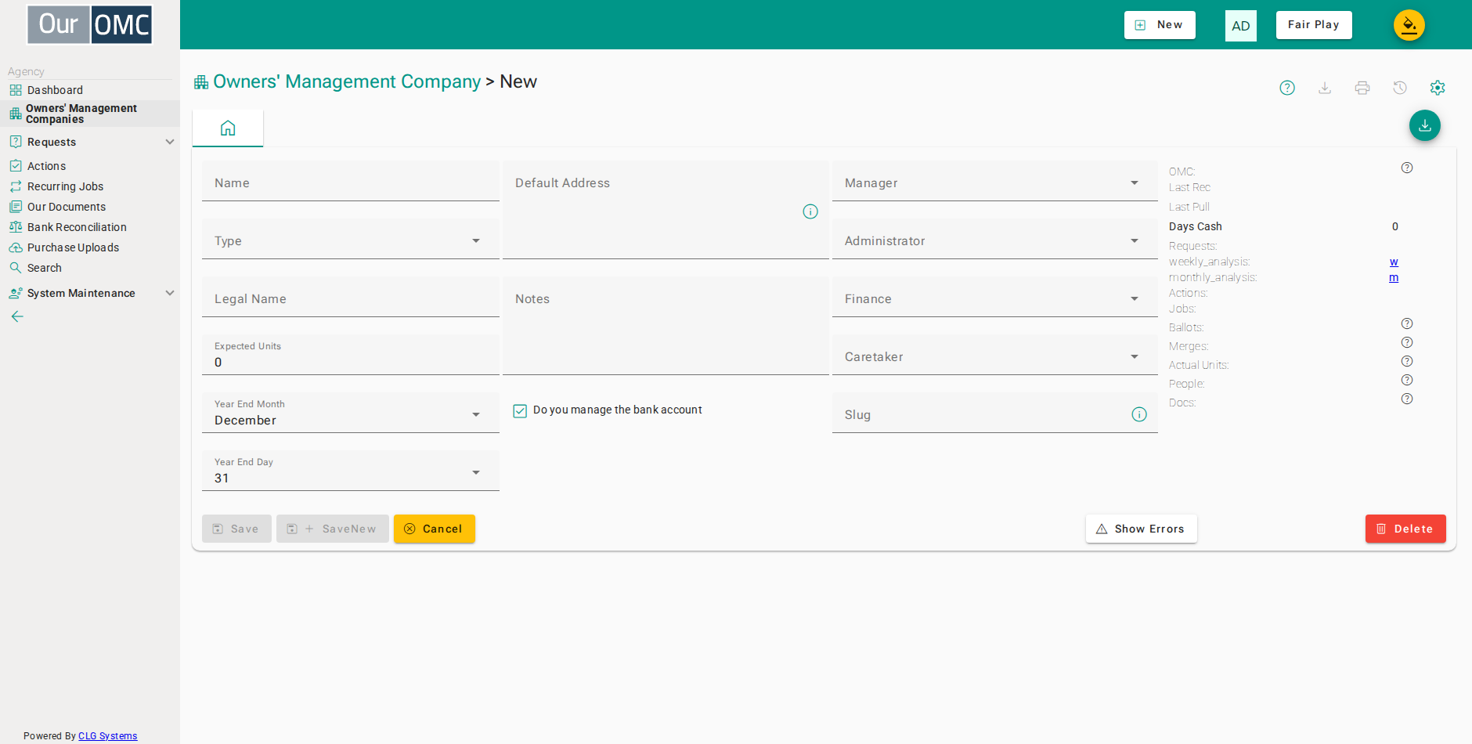Screen dimensions: 1472x744
Task: Open Our Documents in sidebar
Action: [90, 207]
